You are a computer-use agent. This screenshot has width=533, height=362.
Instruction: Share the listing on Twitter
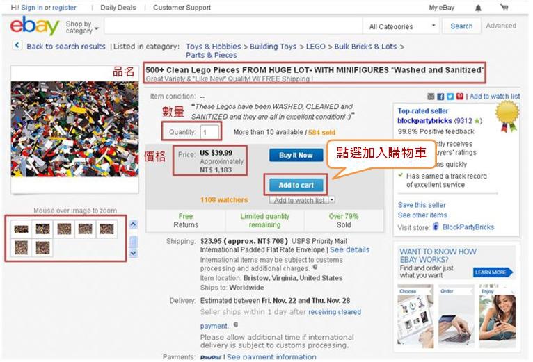coord(450,97)
